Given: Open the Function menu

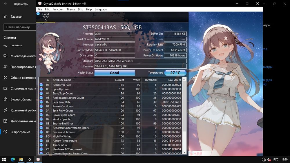Looking at the screenshot, I should tap(58, 10).
